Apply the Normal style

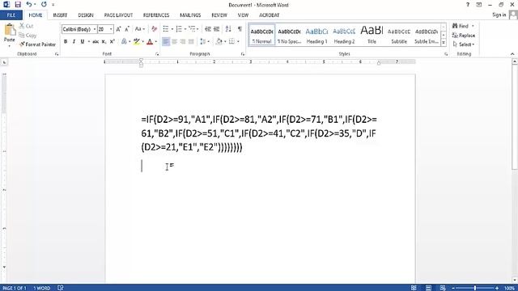coord(261,36)
